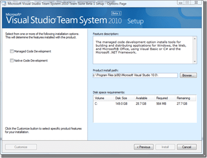Click the 28.7 GB available value
Image resolution: width=207 pixels, height=158 pixels.
tap(141, 104)
